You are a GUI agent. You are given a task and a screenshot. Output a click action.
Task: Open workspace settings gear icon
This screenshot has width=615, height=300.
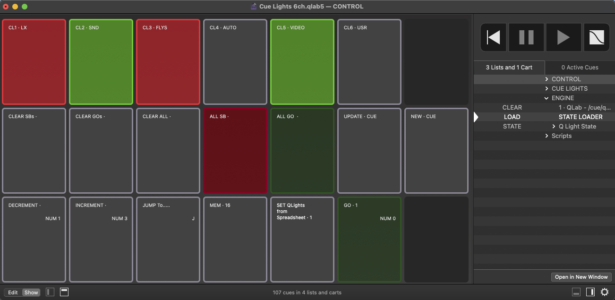(x=605, y=292)
